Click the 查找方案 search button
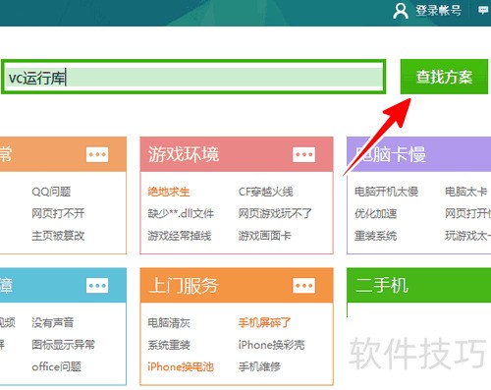This screenshot has width=491, height=390. tap(444, 77)
